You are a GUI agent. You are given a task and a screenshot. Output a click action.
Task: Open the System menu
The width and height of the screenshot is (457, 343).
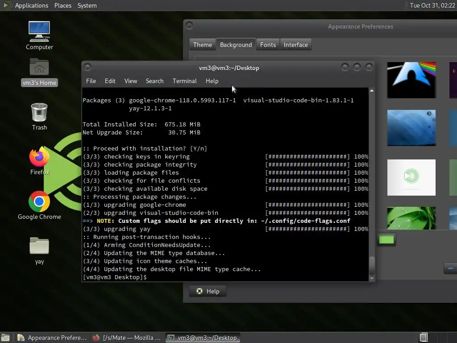87,5
